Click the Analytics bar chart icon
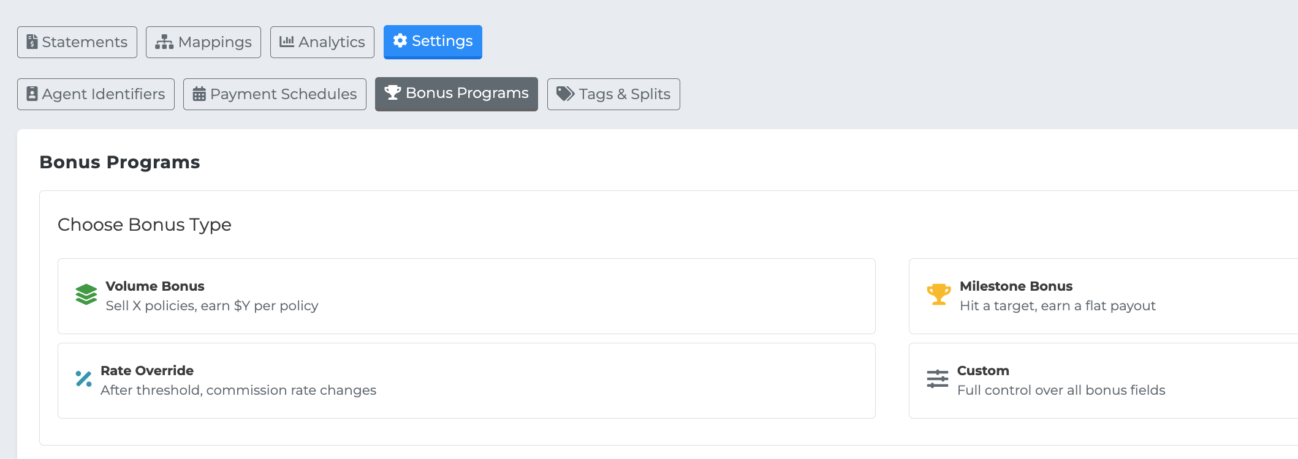Viewport: 1298px width, 459px height. click(x=287, y=42)
